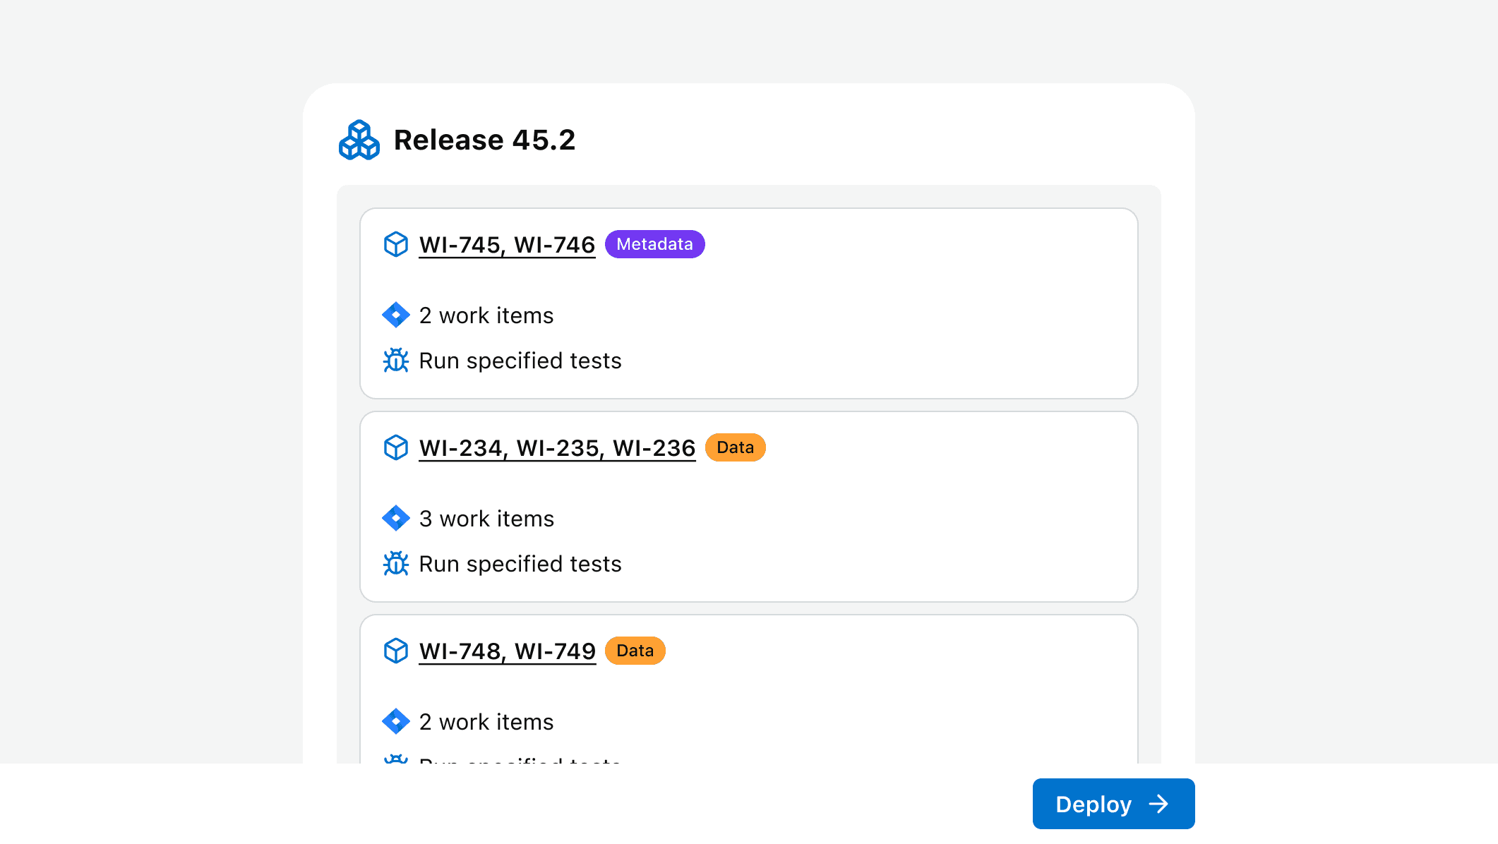Click the orange Data badge on WI-748 card

(635, 651)
